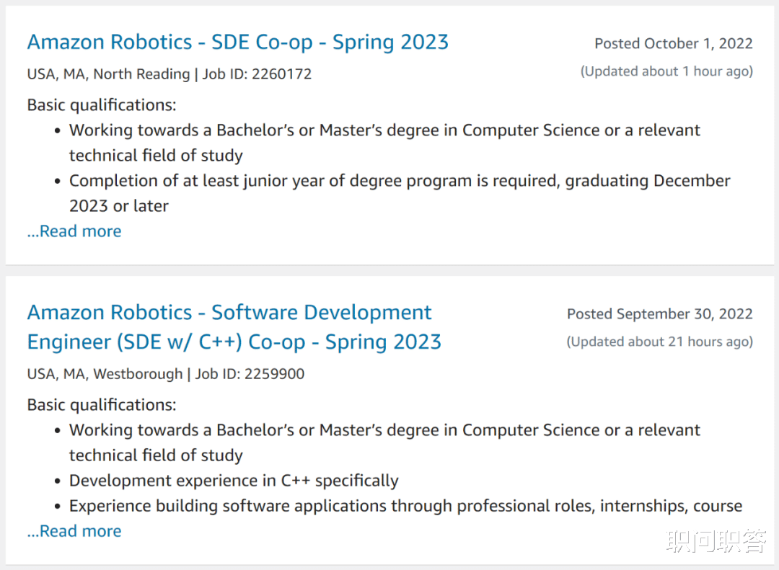The width and height of the screenshot is (779, 570).
Task: Open the Amazon Robotics SDE Co-op Spring 2023 posting
Action: point(237,42)
